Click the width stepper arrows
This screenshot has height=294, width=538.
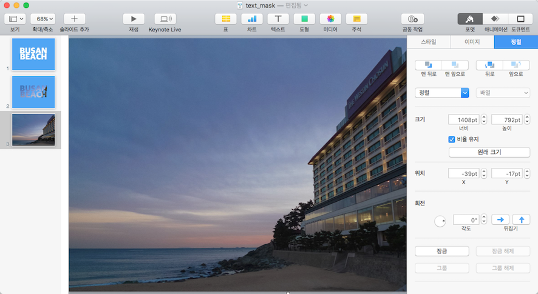coord(484,119)
